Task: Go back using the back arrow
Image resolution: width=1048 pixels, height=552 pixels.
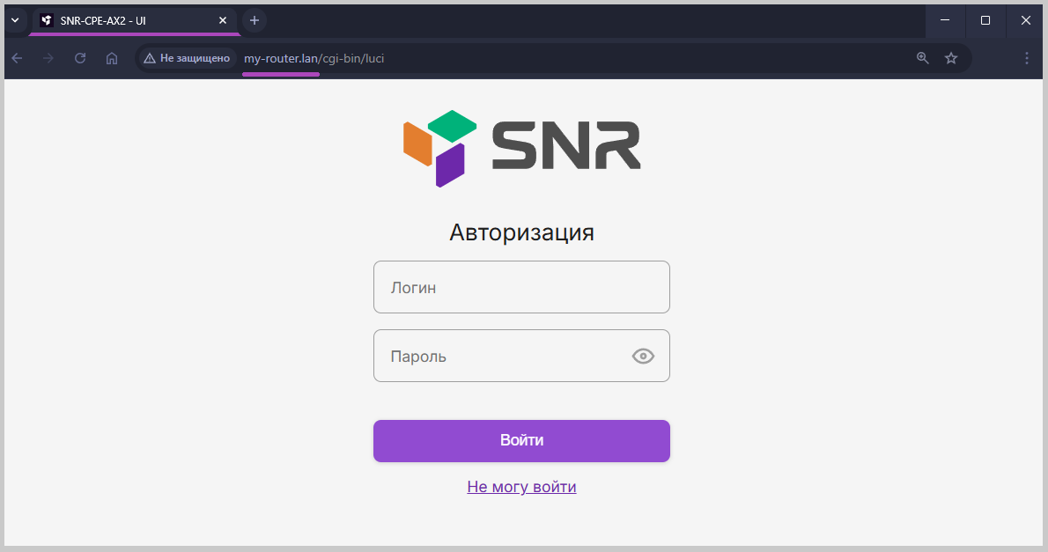Action: [x=18, y=58]
